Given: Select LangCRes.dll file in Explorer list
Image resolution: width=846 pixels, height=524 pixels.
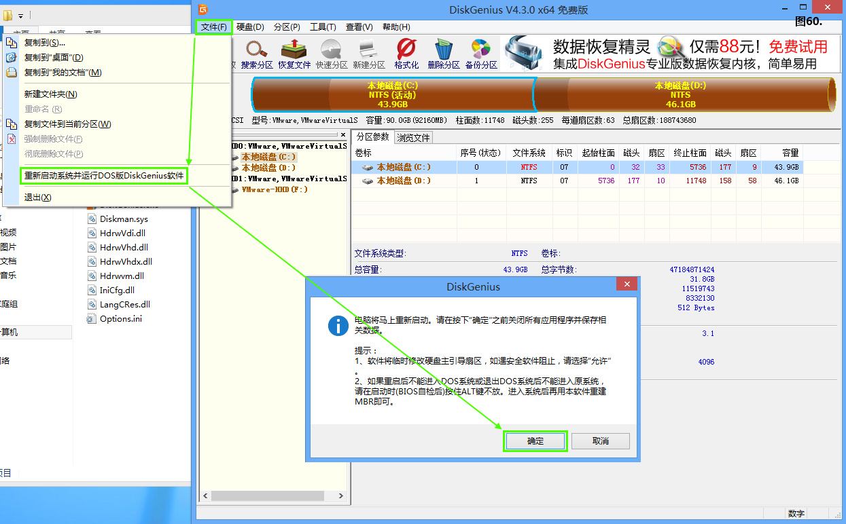Looking at the screenshot, I should click(x=125, y=305).
